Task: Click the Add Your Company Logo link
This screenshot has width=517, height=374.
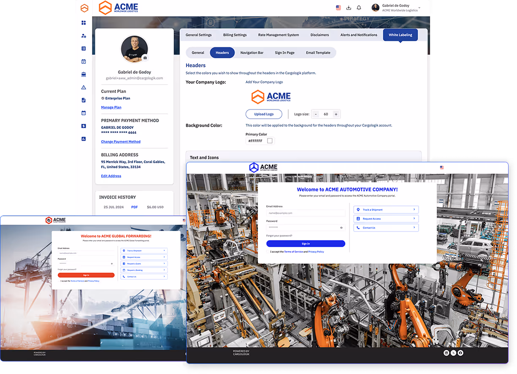Action: (x=264, y=82)
